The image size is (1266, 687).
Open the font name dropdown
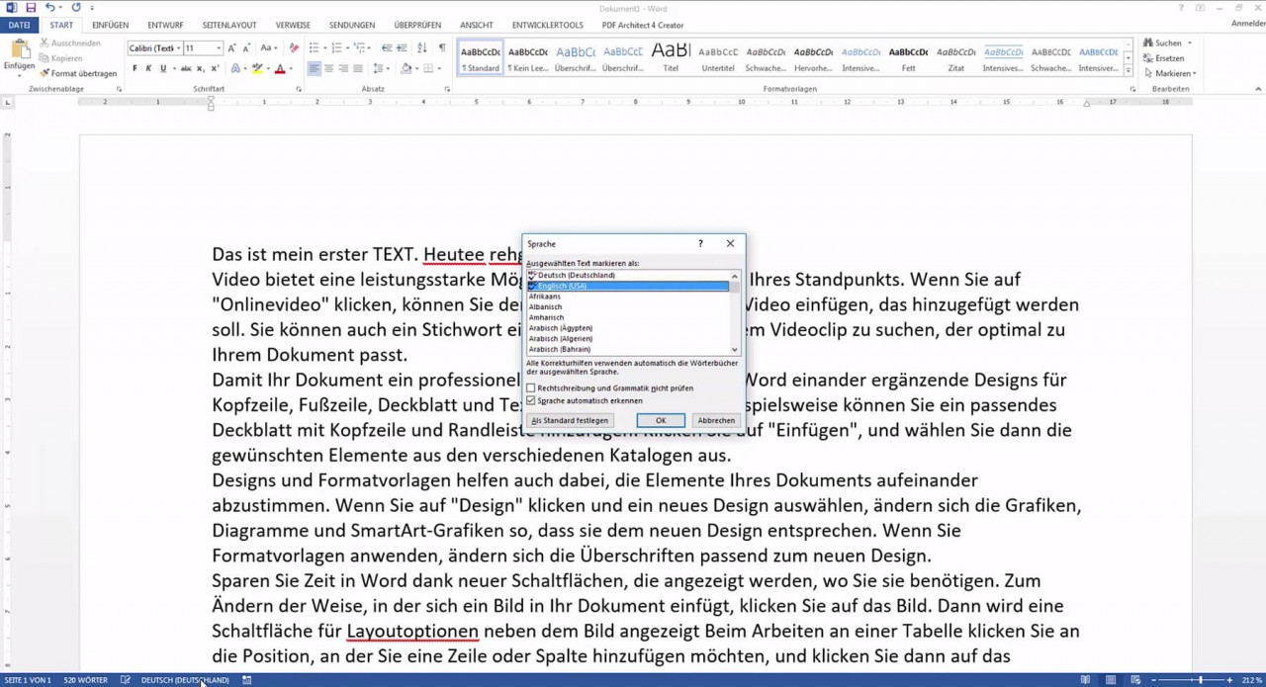180,45
